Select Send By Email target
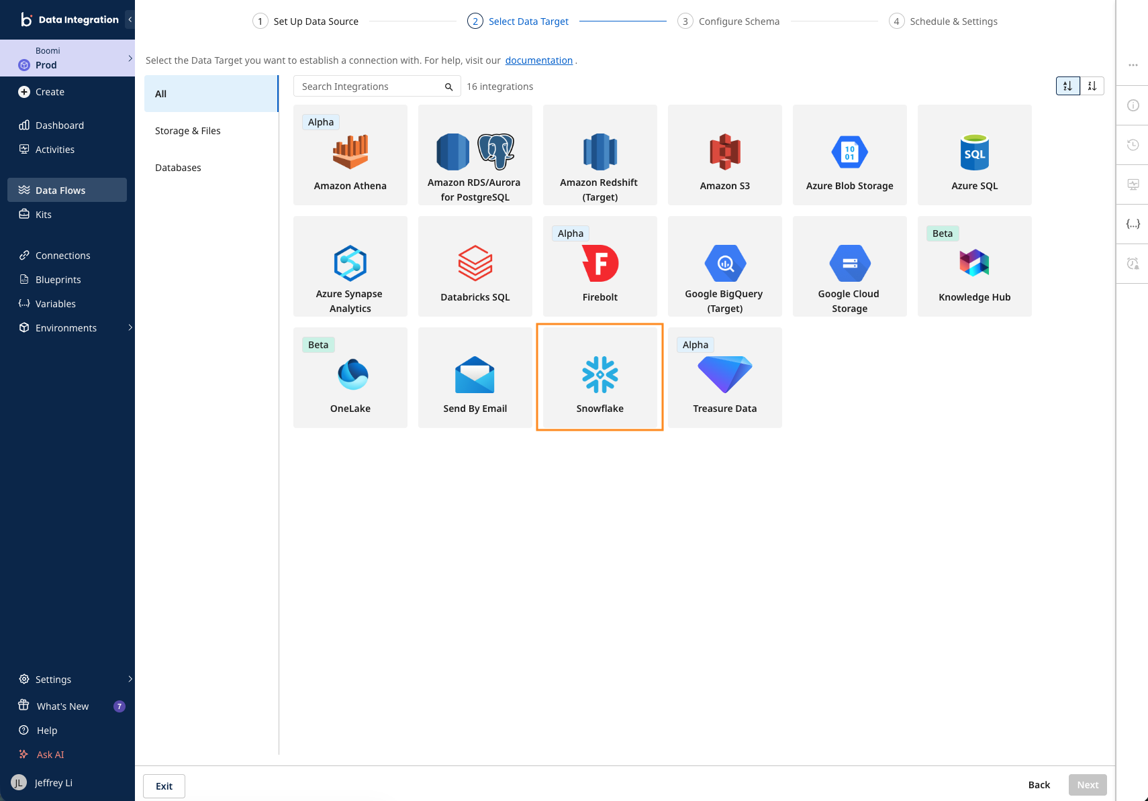Viewport: 1148px width, 801px height. pyautogui.click(x=475, y=378)
